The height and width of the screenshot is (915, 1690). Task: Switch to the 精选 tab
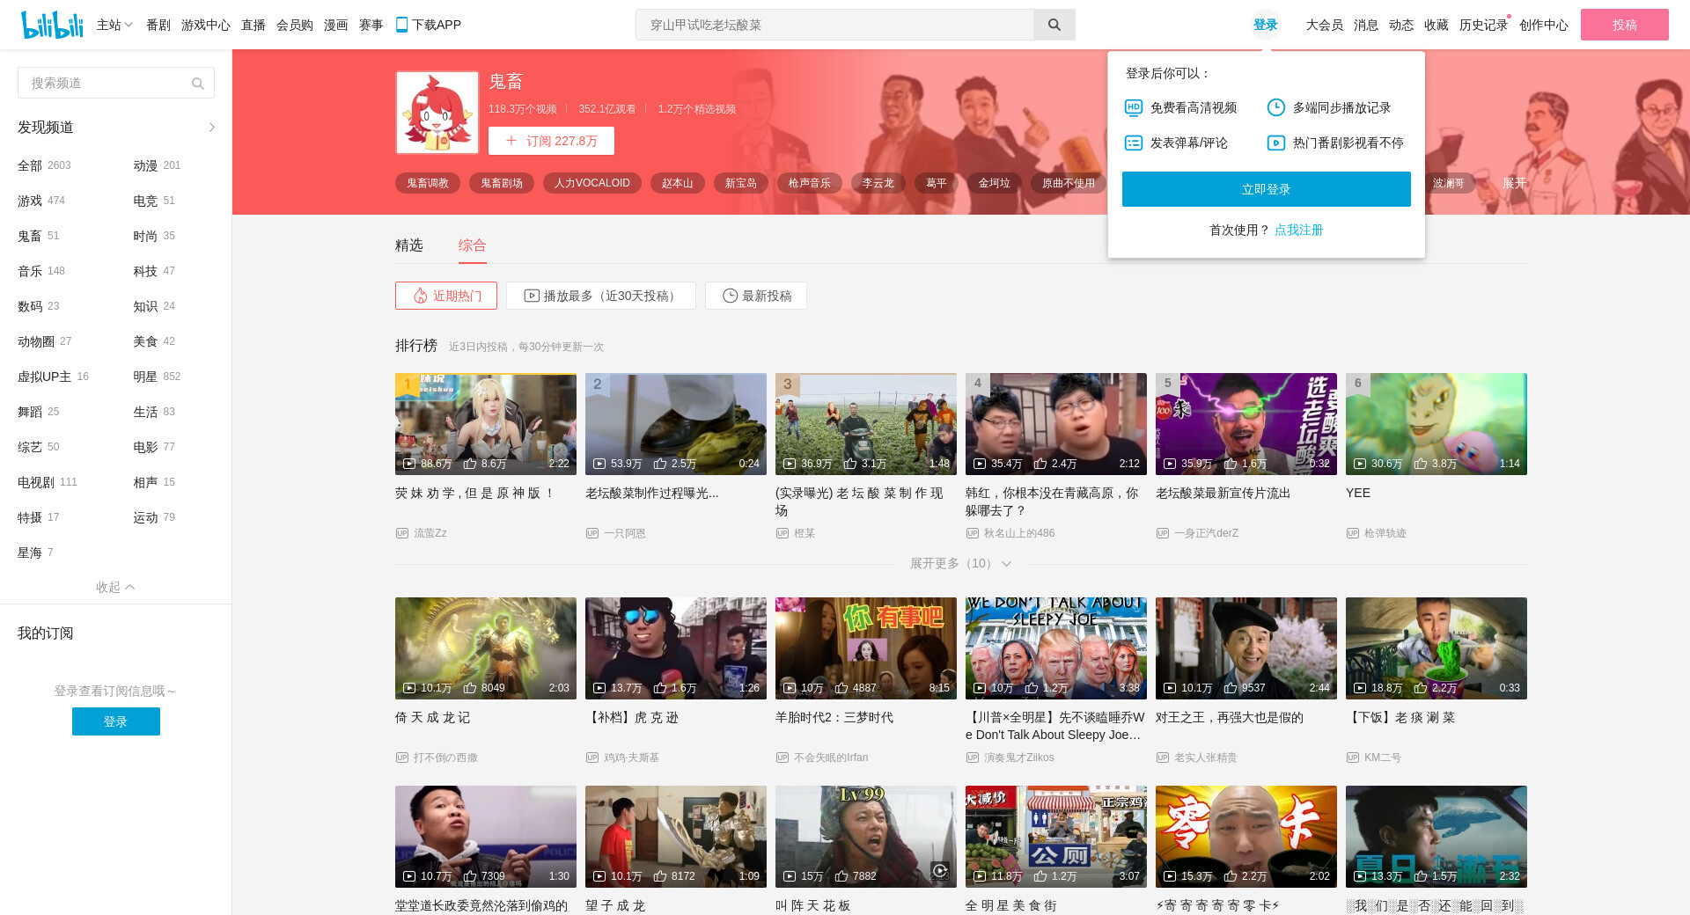coord(409,245)
